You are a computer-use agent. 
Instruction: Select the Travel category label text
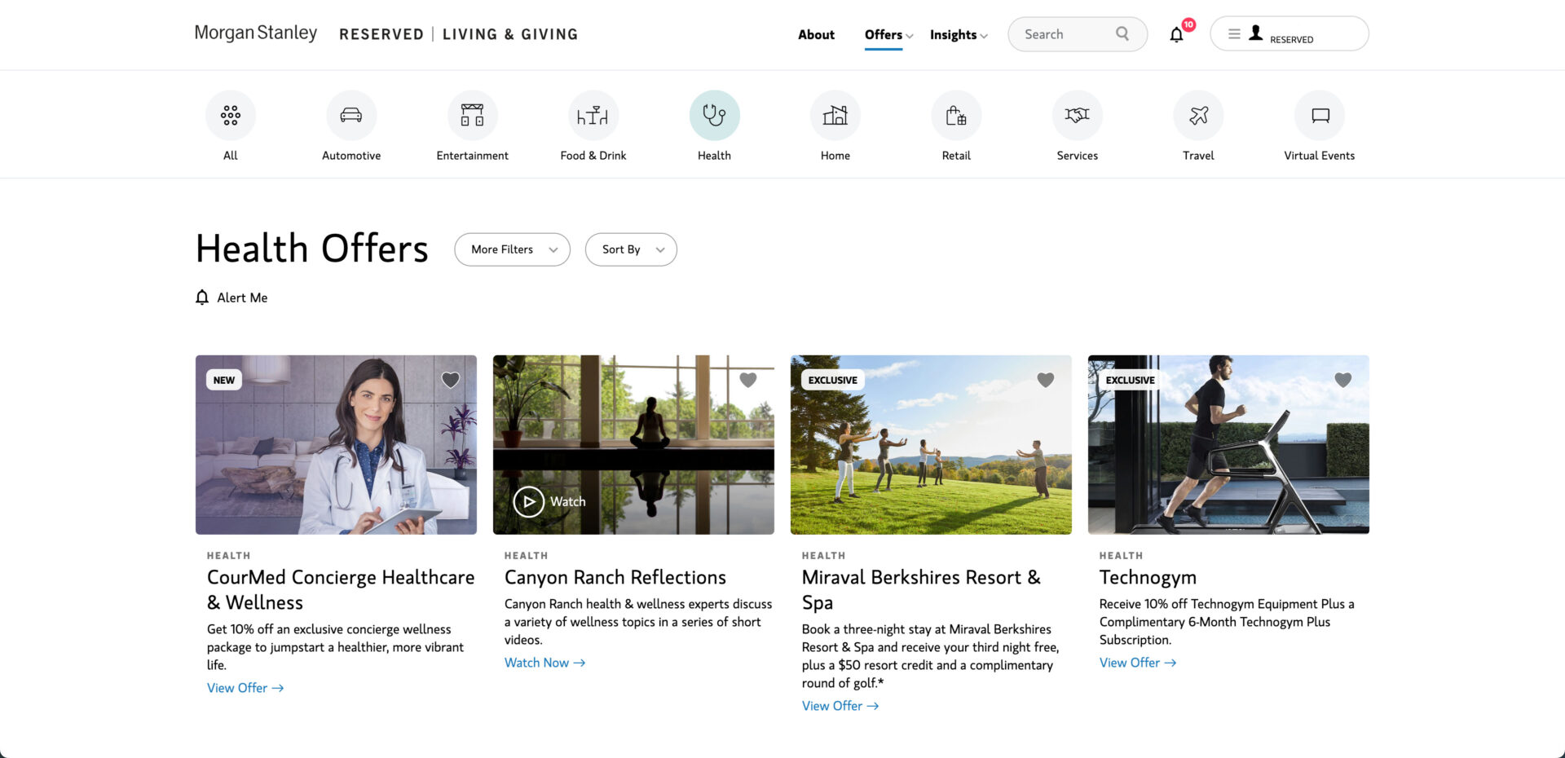1198,156
